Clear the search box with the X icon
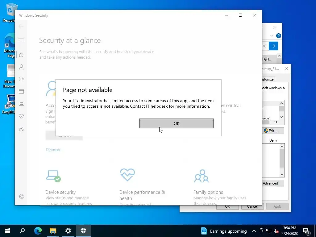Screen dimensions: 316x237 tap(264, 46)
